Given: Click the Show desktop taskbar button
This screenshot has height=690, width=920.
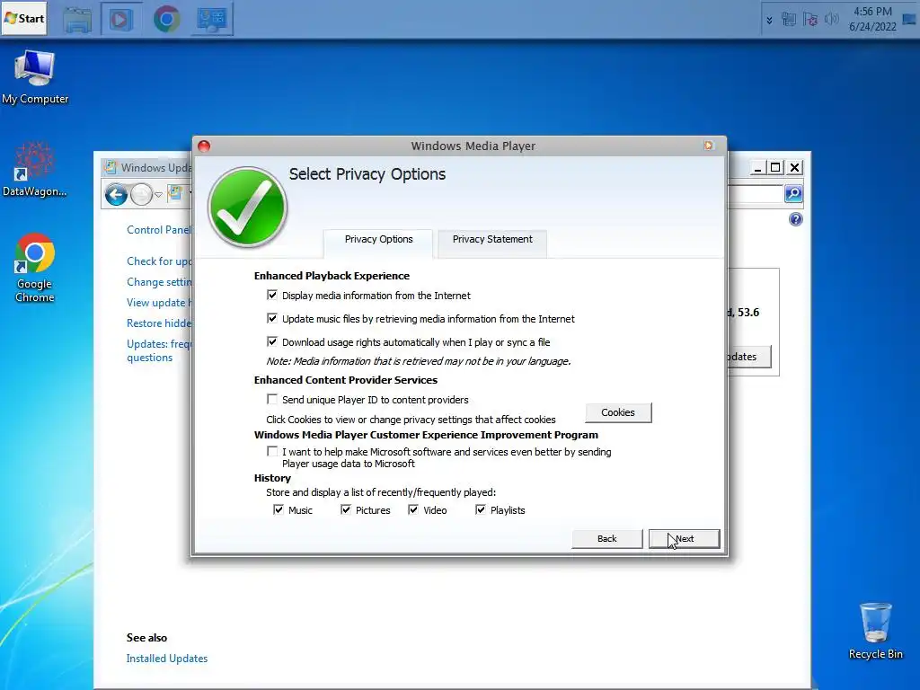Looking at the screenshot, I should (909, 20).
